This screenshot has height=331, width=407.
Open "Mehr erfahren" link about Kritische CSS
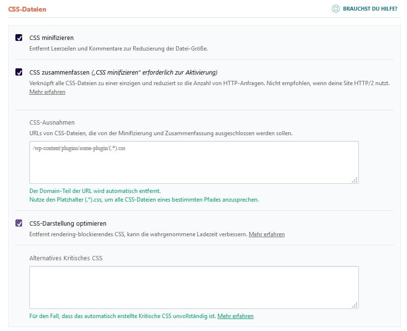pyautogui.click(x=235, y=316)
